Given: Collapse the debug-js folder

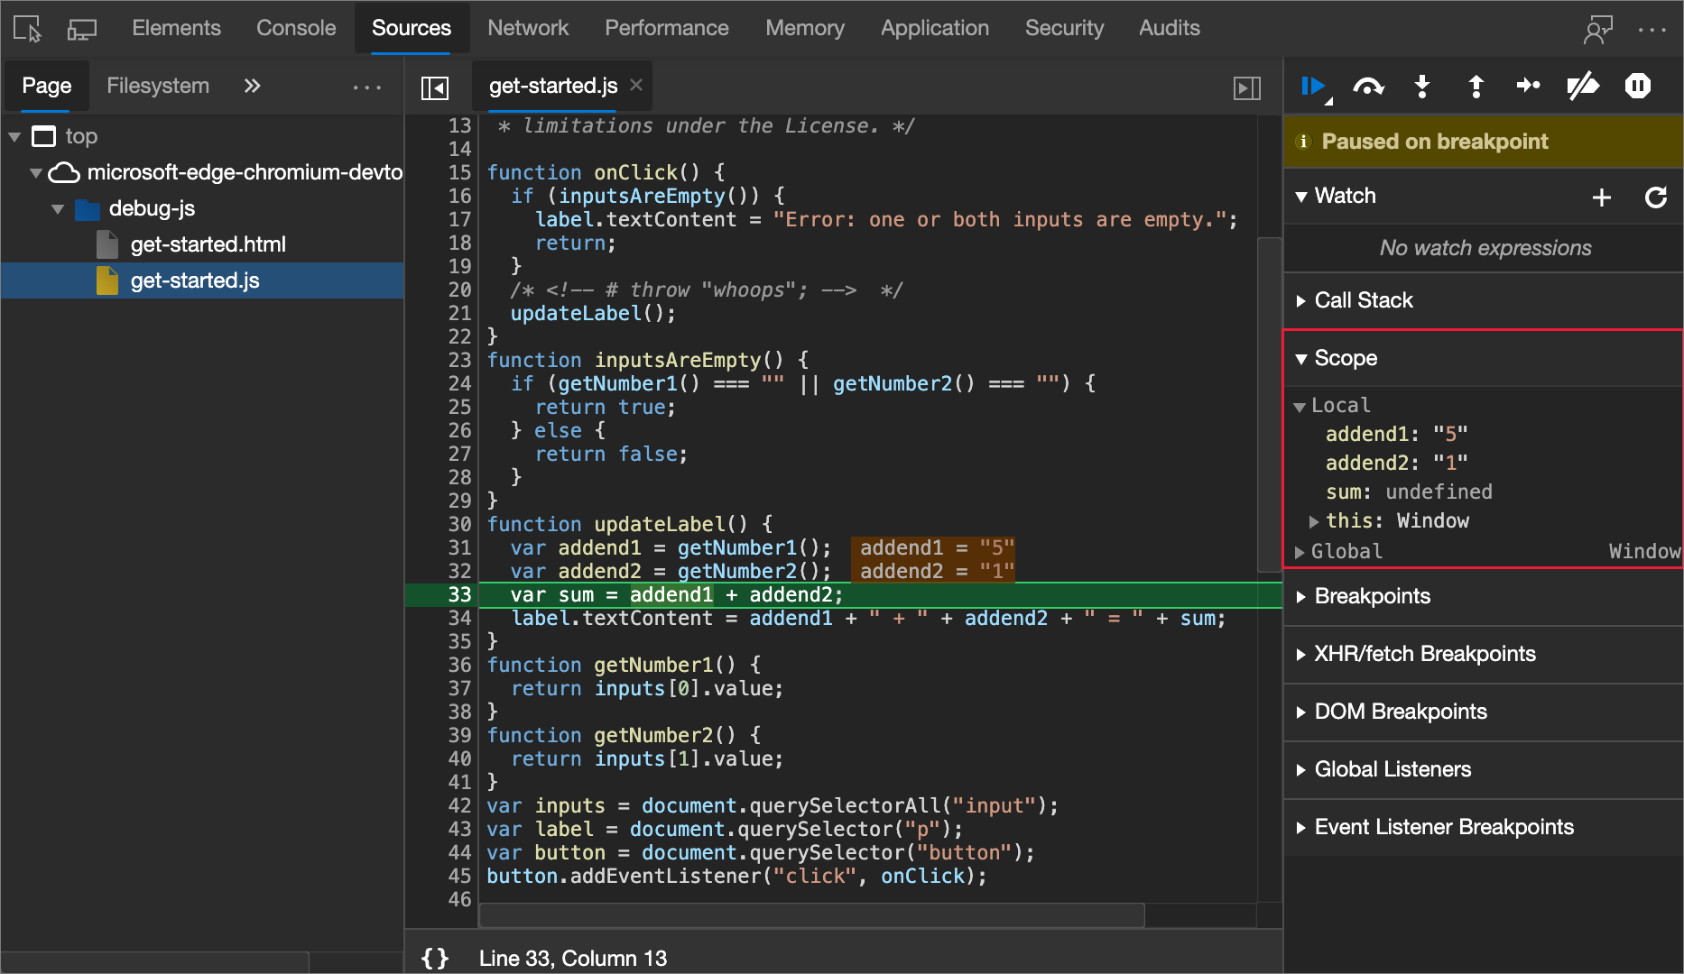Looking at the screenshot, I should [x=58, y=208].
